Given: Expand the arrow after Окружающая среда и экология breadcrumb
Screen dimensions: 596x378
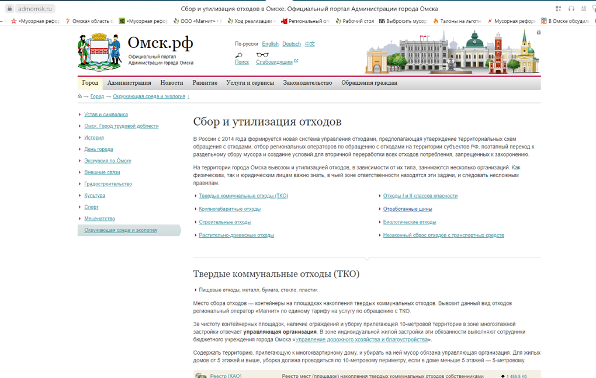Looking at the screenshot, I should pyautogui.click(x=189, y=96).
